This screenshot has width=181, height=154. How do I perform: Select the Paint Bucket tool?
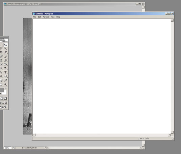click(5, 64)
